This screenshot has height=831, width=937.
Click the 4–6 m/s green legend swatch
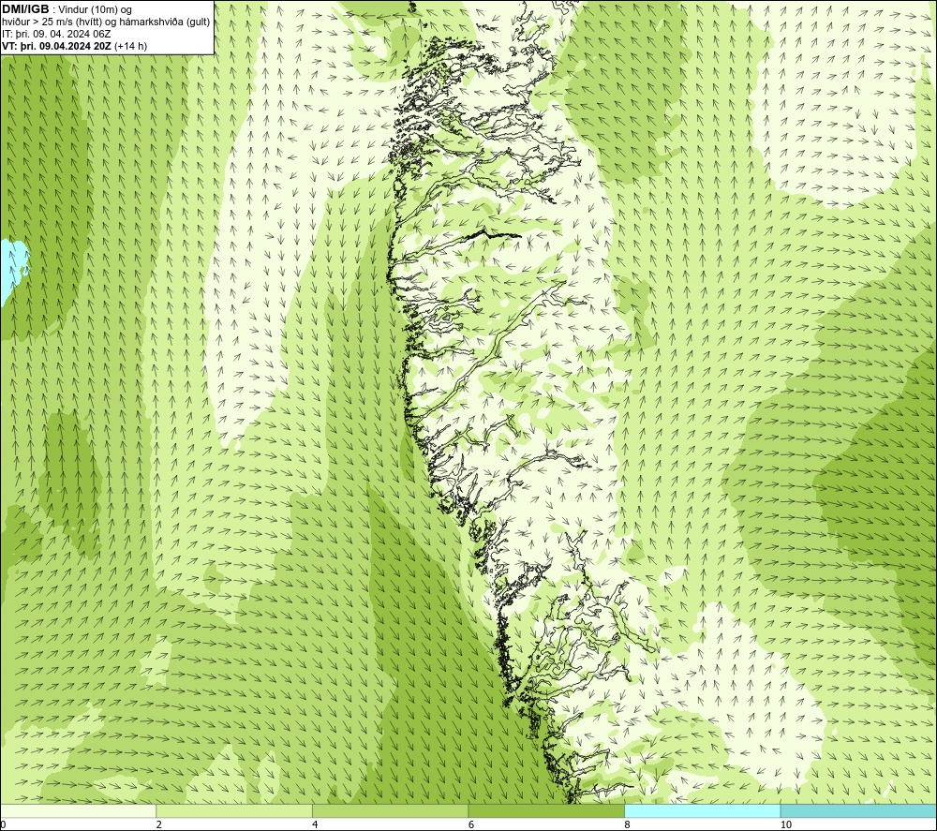pos(390,810)
